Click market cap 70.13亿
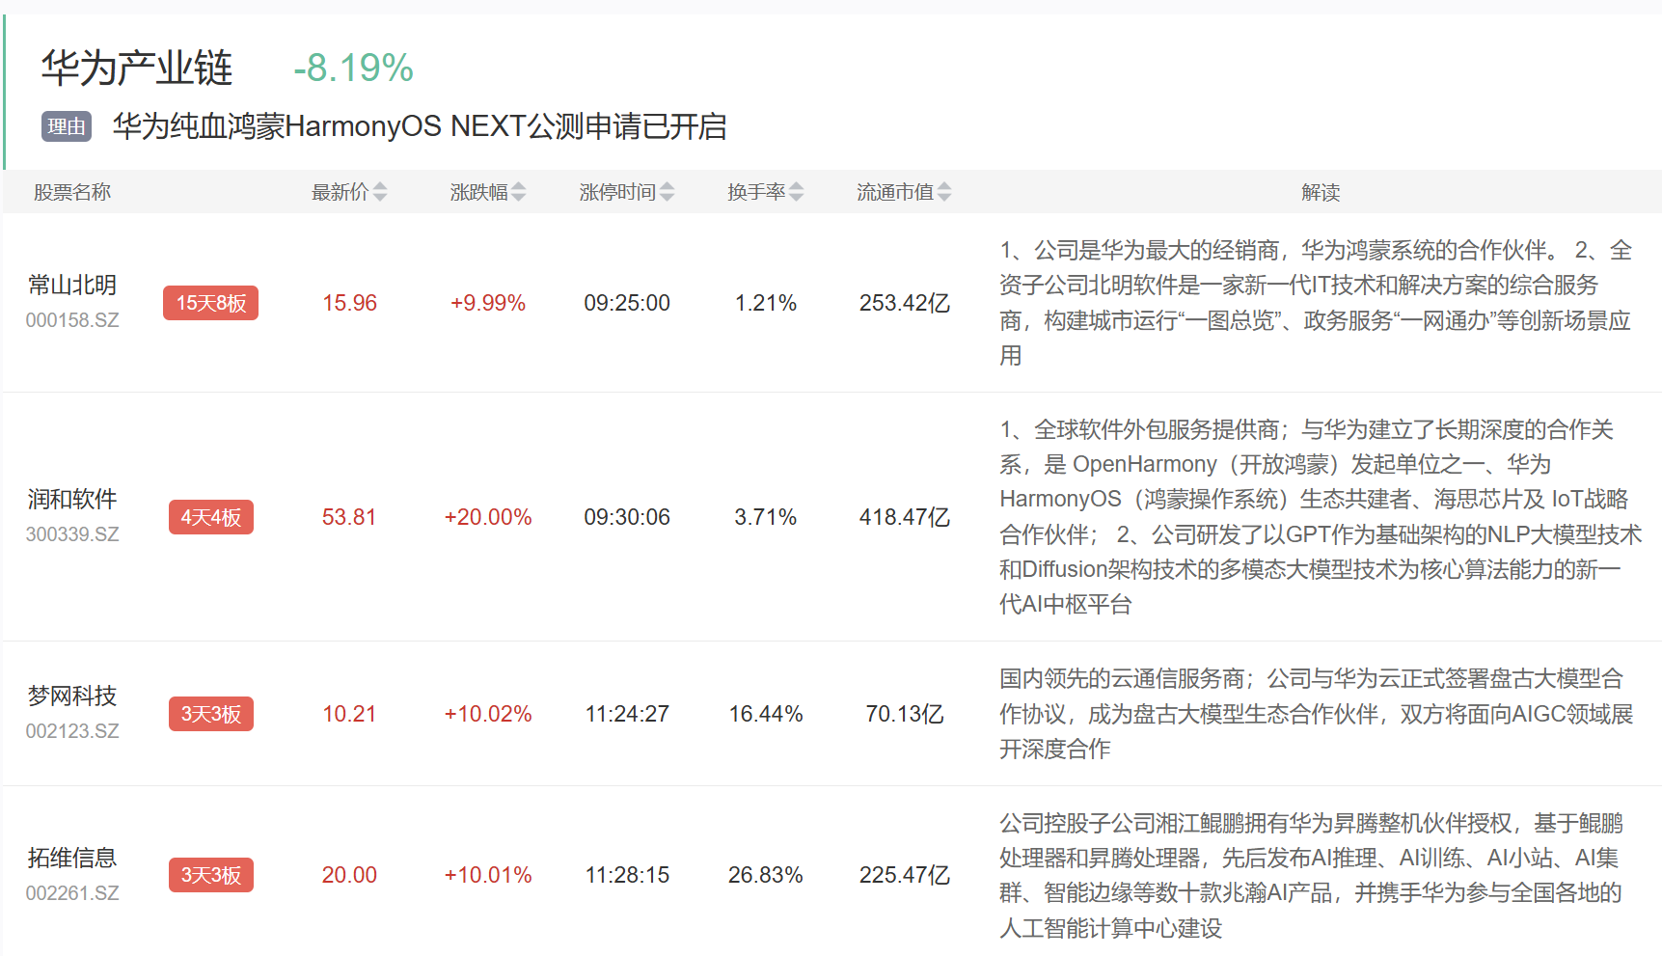The height and width of the screenshot is (956, 1662). 905,714
